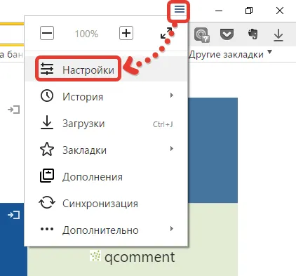Click the Дополнительно three-dots icon
This screenshot has width=296, height=276.
[x=47, y=229]
